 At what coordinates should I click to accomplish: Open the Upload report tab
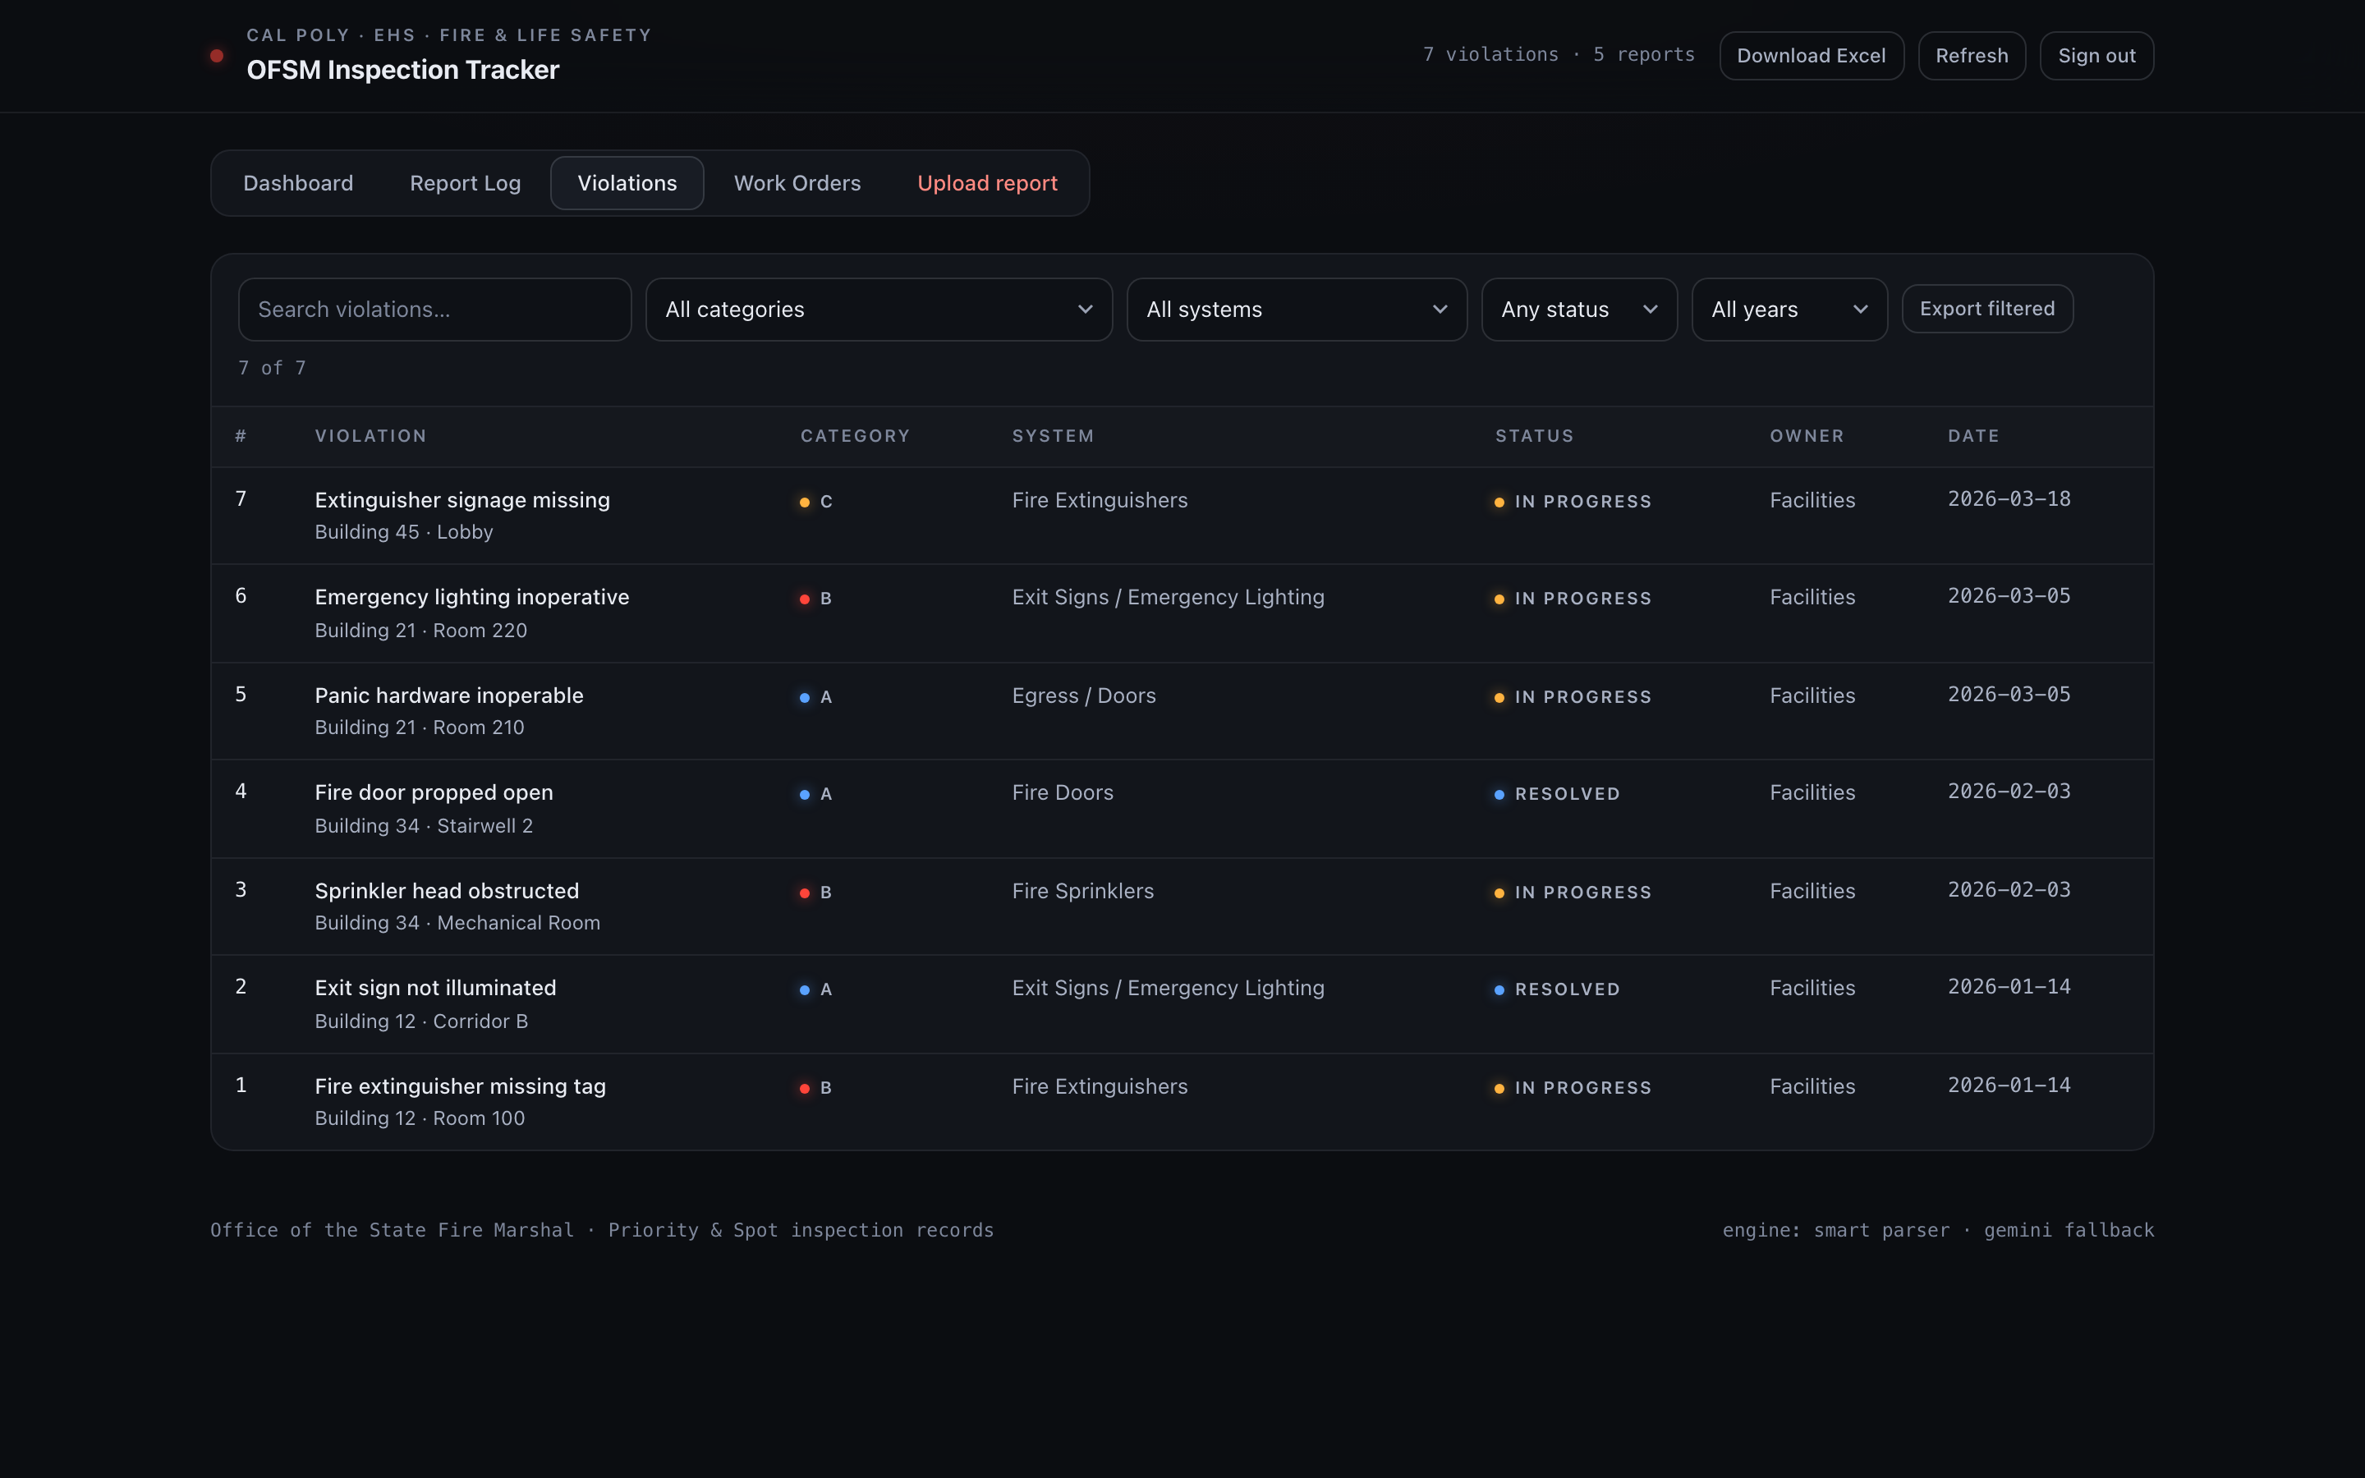coord(987,183)
